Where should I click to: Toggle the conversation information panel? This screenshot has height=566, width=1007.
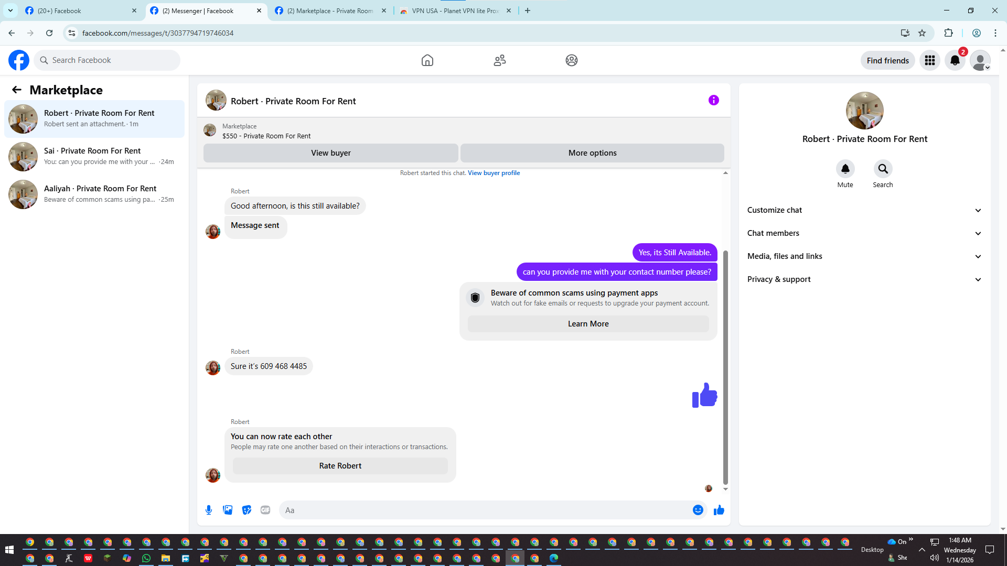pyautogui.click(x=713, y=100)
